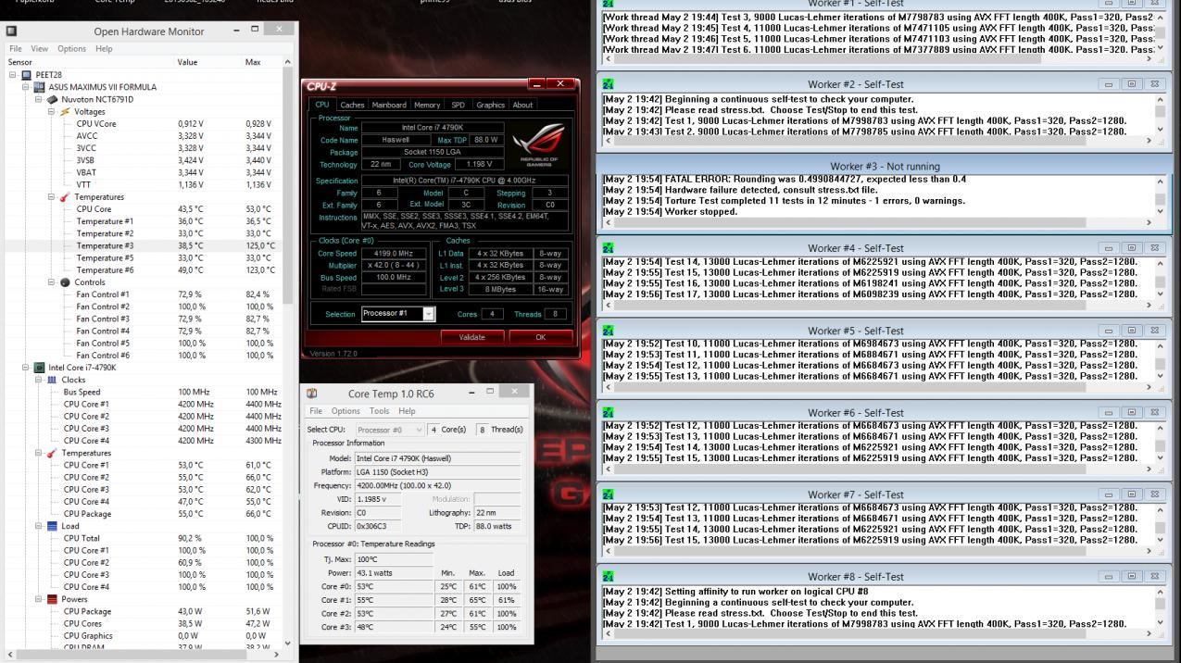This screenshot has height=663, width=1181.
Task: Open the Options menu in Core Temp
Action: point(346,411)
